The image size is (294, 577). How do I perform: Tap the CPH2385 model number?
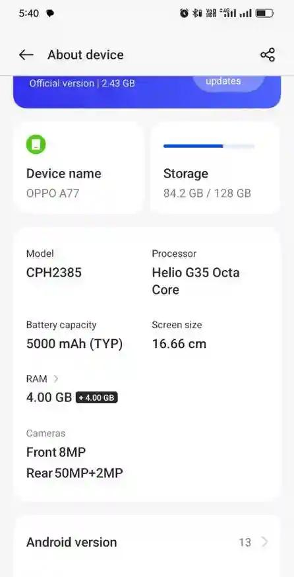point(54,273)
